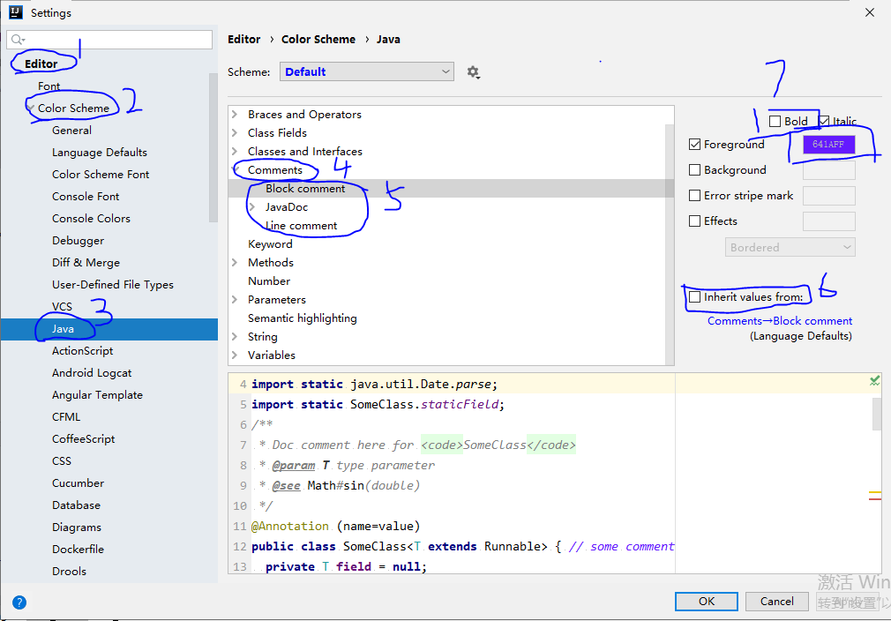Uncheck the Italic checkbox

(824, 121)
